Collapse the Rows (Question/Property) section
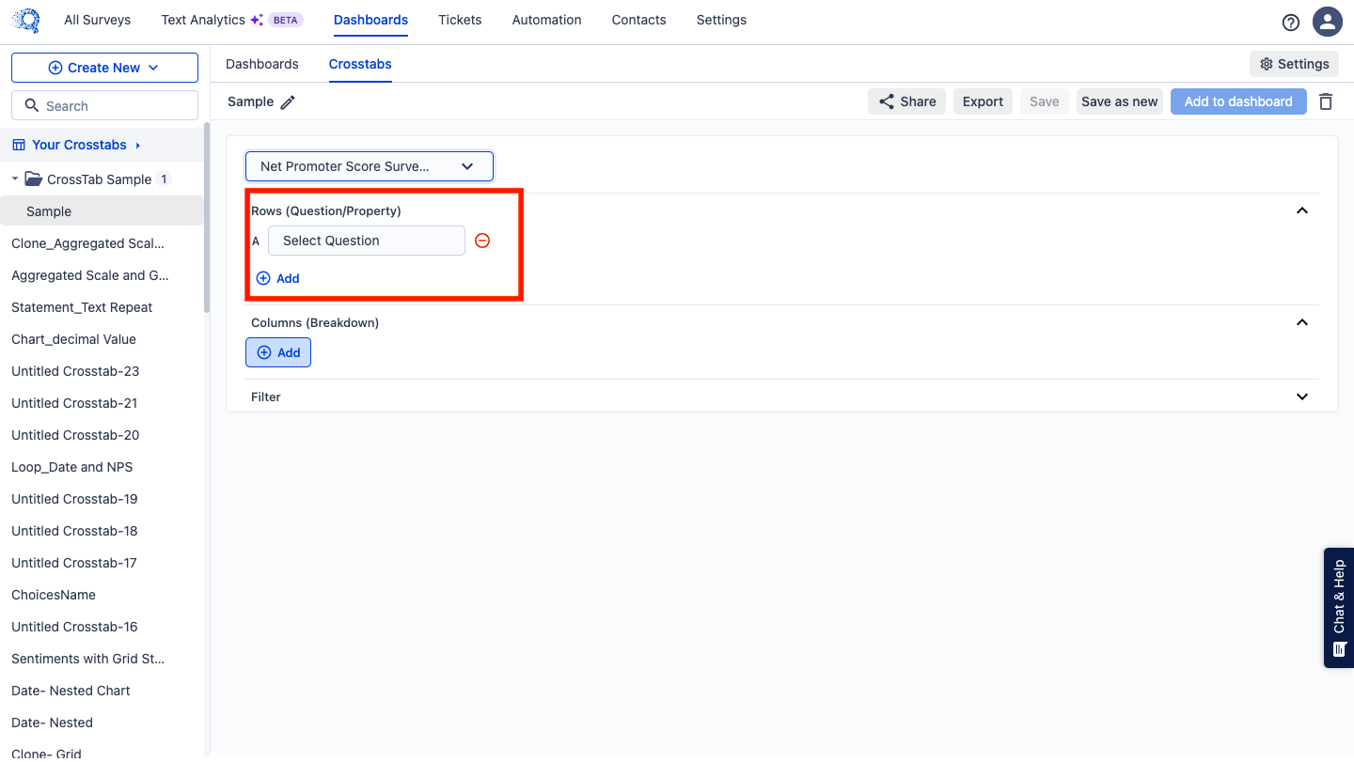 pyautogui.click(x=1302, y=210)
